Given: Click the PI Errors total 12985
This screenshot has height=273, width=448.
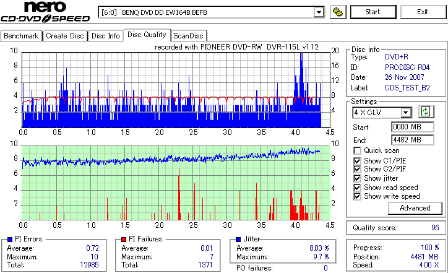Looking at the screenshot, I should tap(89, 265).
